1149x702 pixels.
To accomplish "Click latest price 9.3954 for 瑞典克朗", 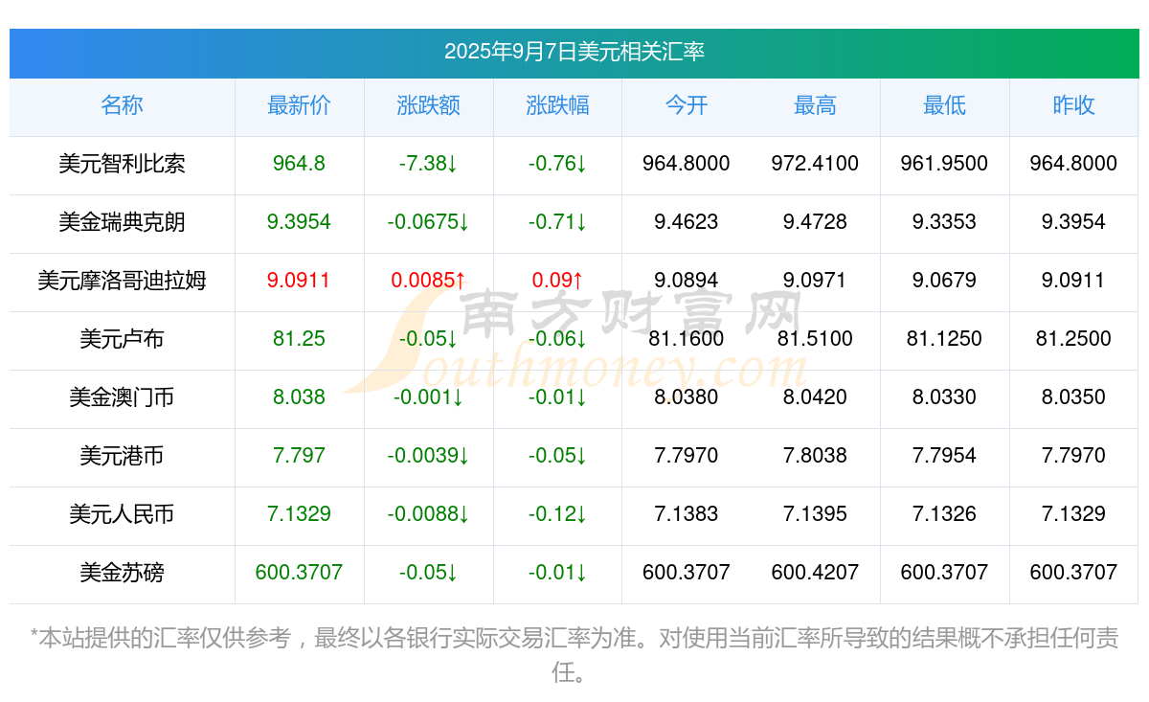I will 299,222.
